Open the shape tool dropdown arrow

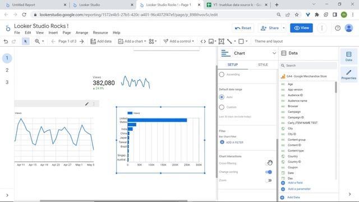tap(247, 42)
